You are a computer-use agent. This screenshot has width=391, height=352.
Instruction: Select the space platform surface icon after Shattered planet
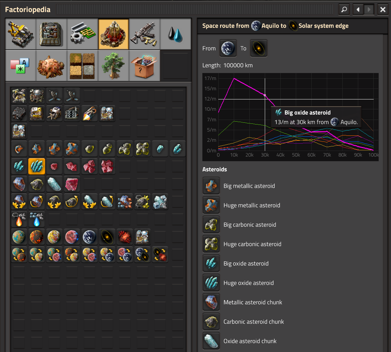pos(142,237)
